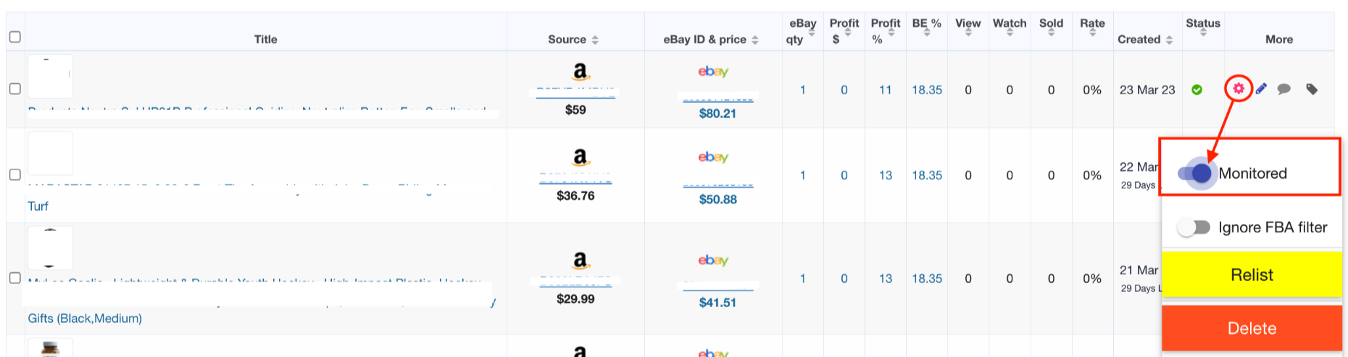Screen dimensions: 1348x357
Task: Open the speech bubble comment icon
Action: pos(1283,89)
